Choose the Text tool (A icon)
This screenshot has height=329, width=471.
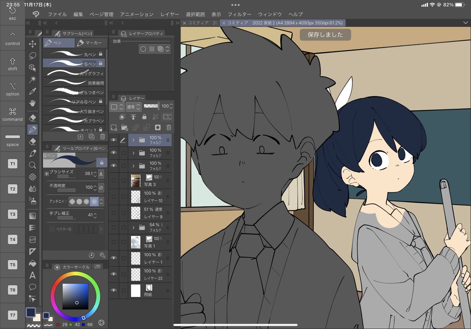[33, 275]
